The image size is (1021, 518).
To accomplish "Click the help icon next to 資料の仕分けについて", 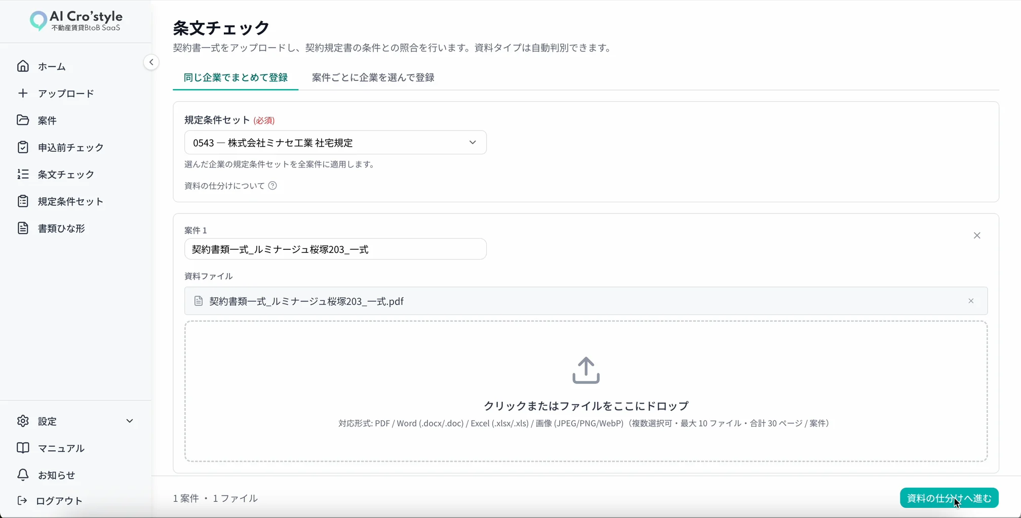I will click(272, 186).
